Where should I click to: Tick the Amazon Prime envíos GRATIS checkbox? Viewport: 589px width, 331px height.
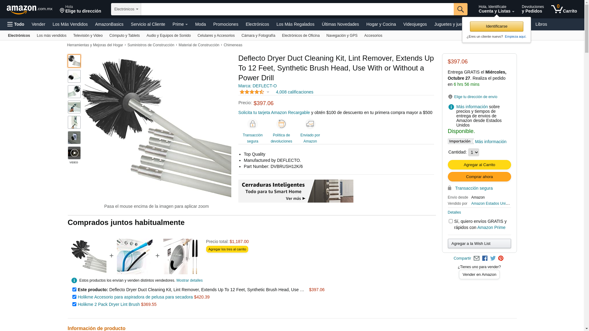coord(451,221)
